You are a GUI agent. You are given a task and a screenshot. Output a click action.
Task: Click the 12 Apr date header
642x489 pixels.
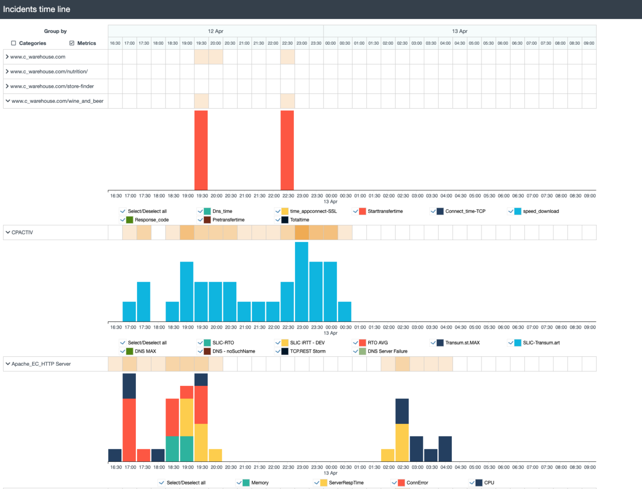[x=216, y=31]
